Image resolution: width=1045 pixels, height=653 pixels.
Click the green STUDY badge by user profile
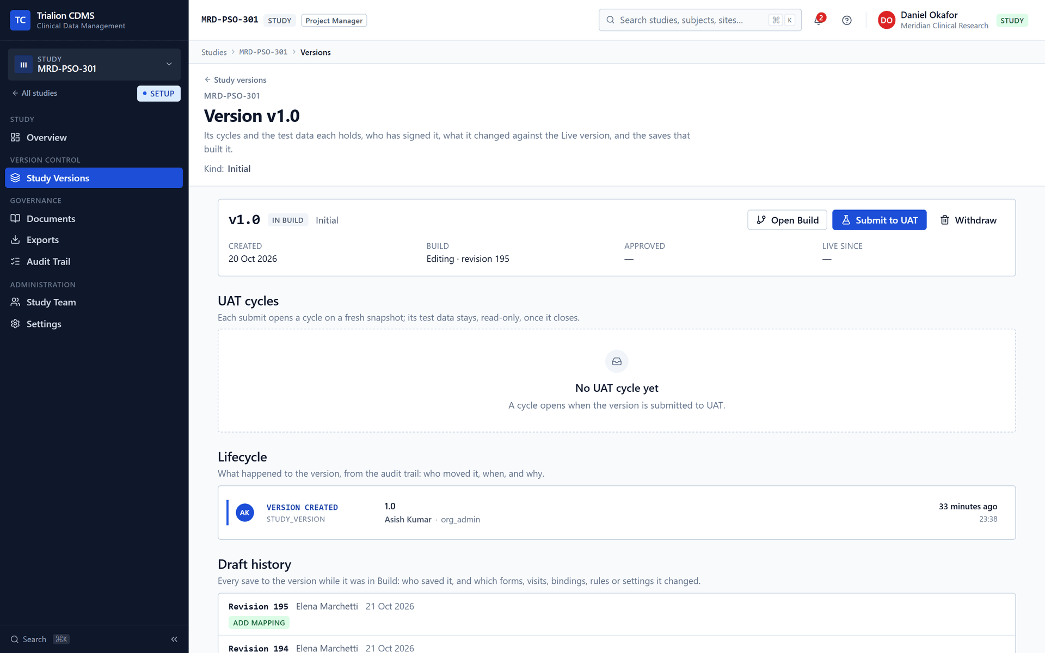point(1012,21)
